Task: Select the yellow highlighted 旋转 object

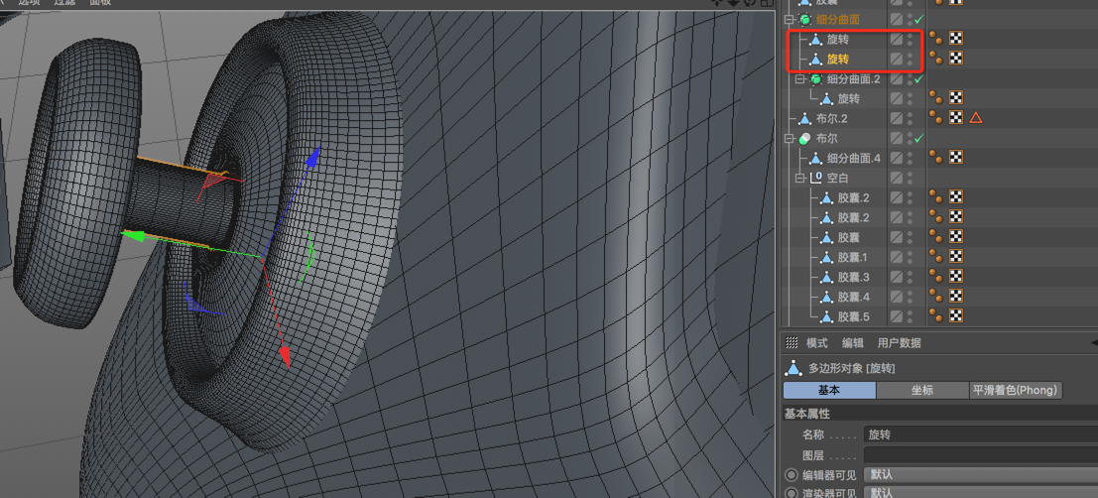Action: coord(837,60)
